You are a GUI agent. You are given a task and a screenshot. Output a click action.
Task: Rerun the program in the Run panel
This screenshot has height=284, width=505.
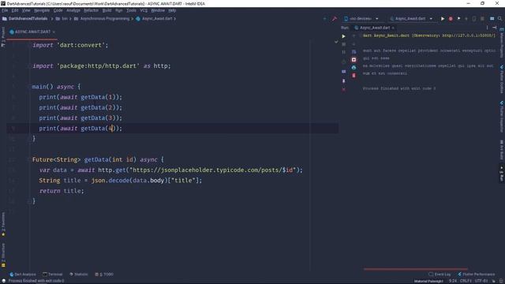click(344, 36)
